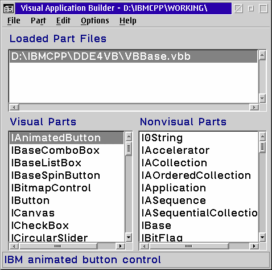The width and height of the screenshot is (272, 270).
Task: Open the Help menu
Action: (127, 21)
